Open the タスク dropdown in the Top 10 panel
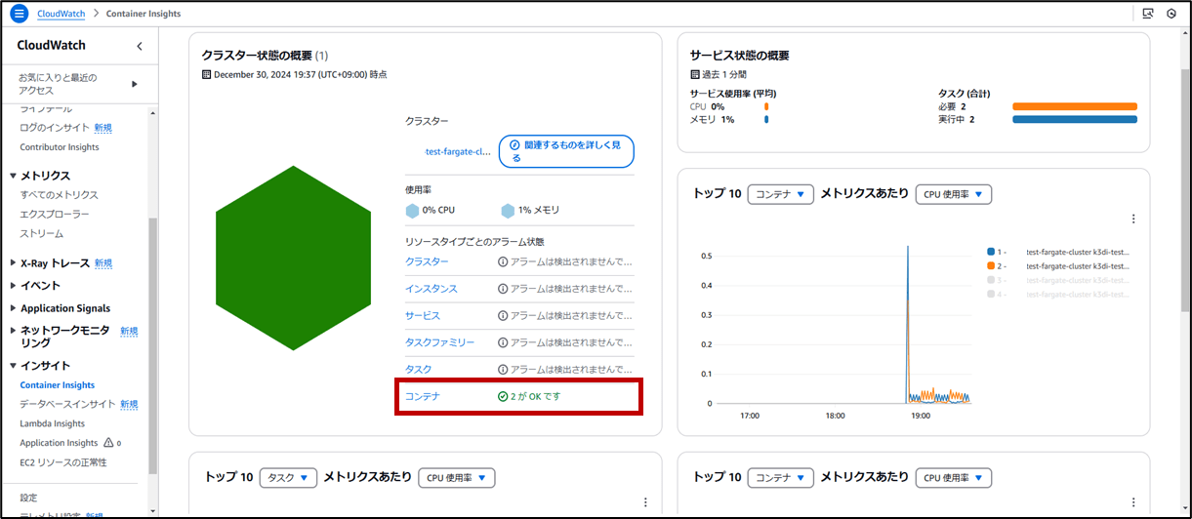 point(289,478)
